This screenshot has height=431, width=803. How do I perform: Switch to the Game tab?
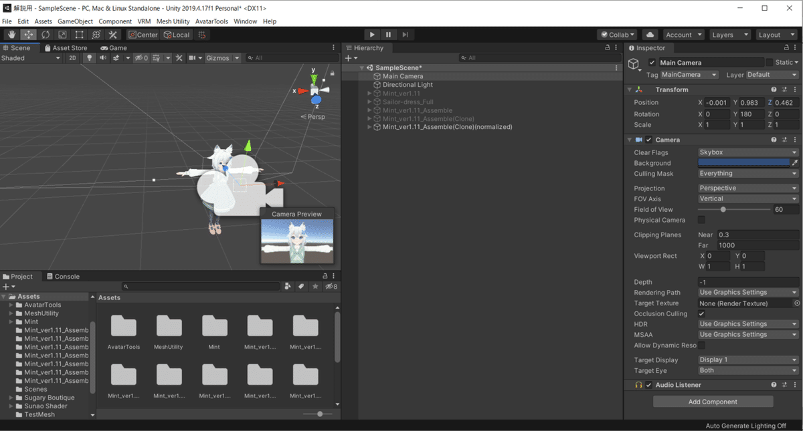tap(114, 48)
